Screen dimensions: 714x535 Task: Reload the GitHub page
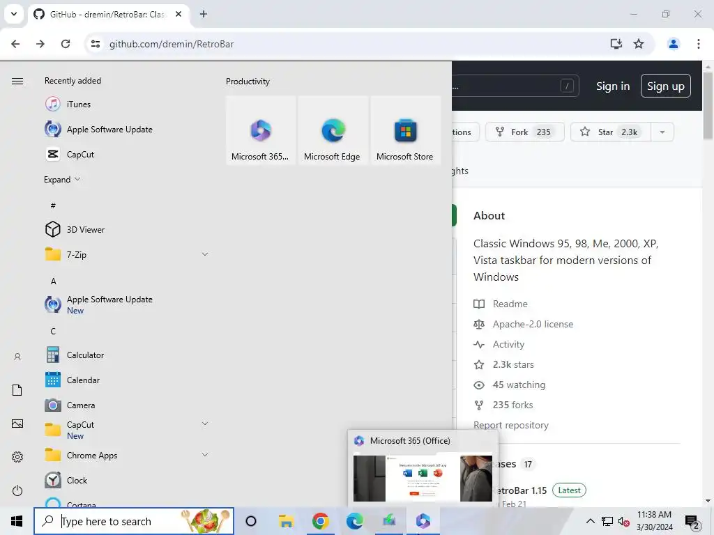point(66,44)
